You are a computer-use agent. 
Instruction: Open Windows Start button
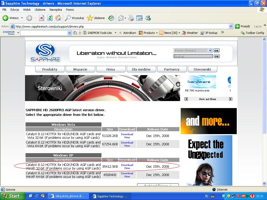(x=12, y=196)
